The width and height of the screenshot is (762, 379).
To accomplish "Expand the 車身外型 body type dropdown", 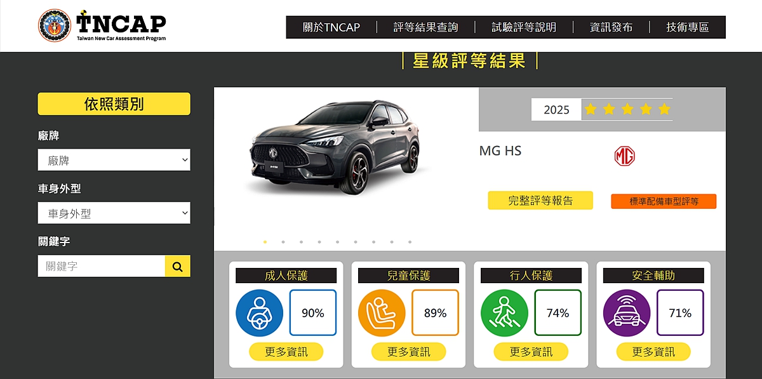I will coord(114,213).
